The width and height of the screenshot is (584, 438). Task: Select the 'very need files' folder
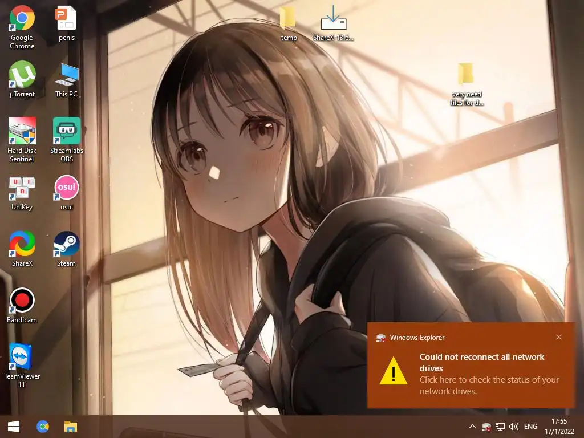tap(467, 84)
